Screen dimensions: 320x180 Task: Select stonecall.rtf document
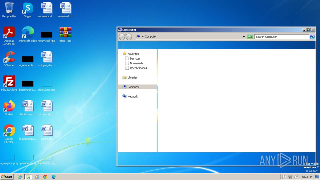(46, 108)
